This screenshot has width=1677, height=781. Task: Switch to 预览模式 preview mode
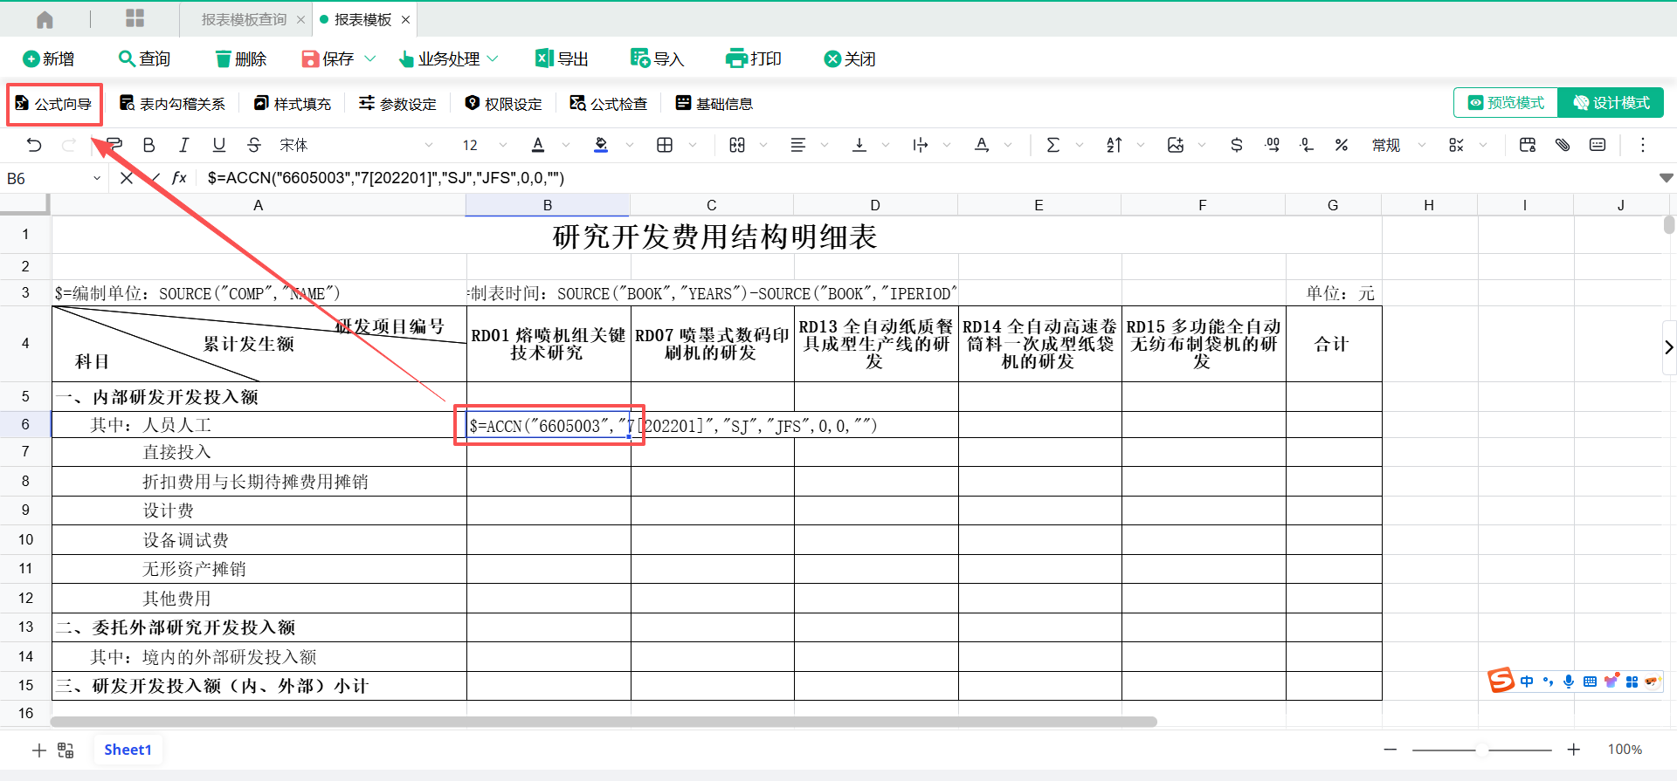pyautogui.click(x=1506, y=103)
